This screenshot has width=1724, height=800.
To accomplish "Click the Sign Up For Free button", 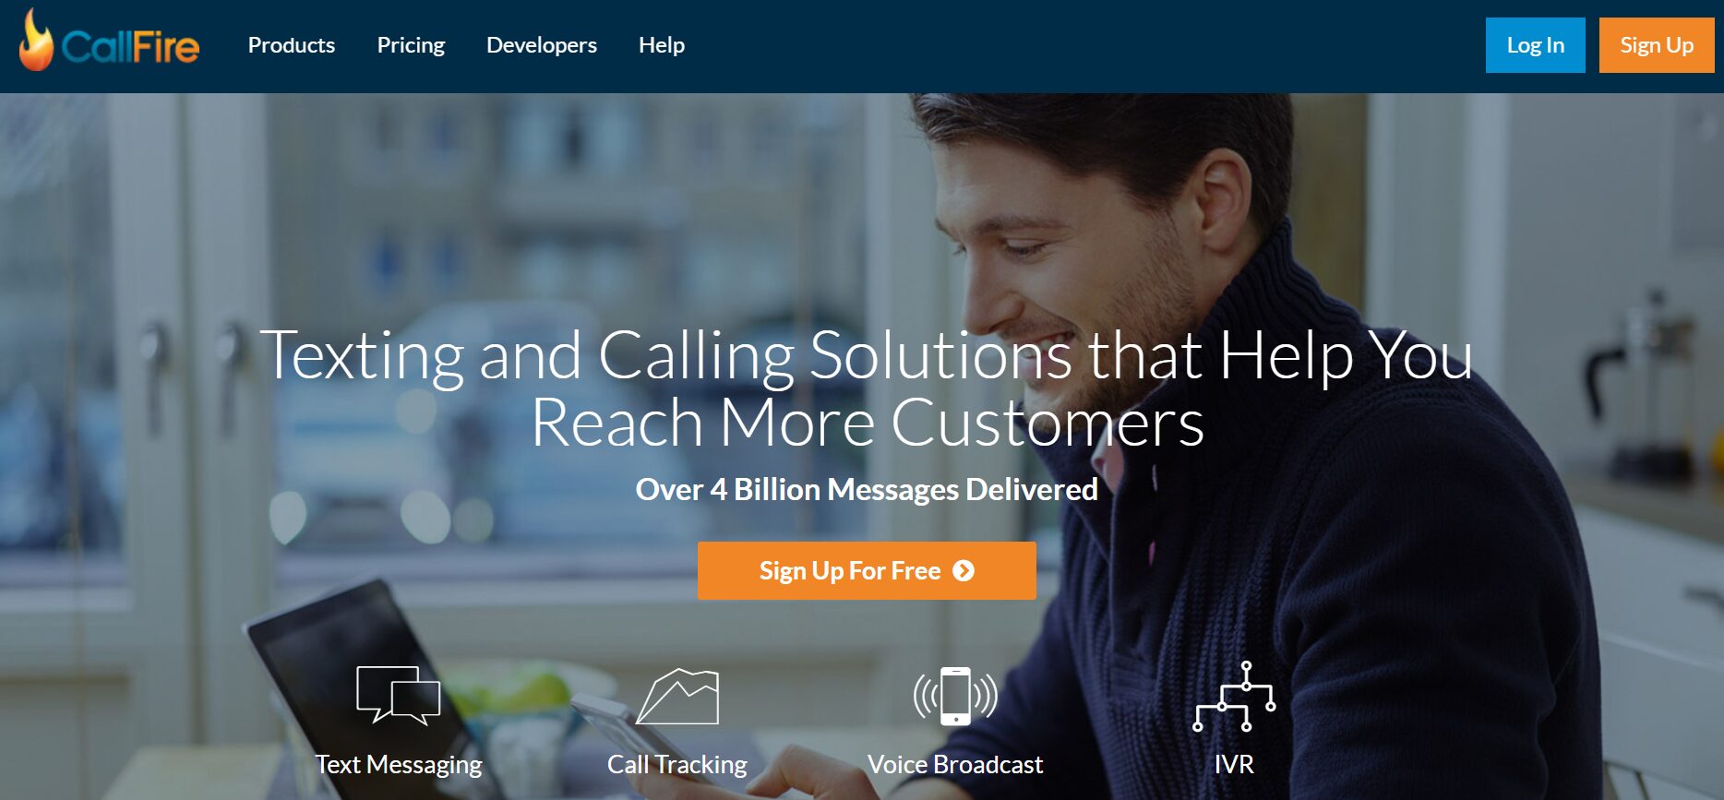I will [x=867, y=571].
